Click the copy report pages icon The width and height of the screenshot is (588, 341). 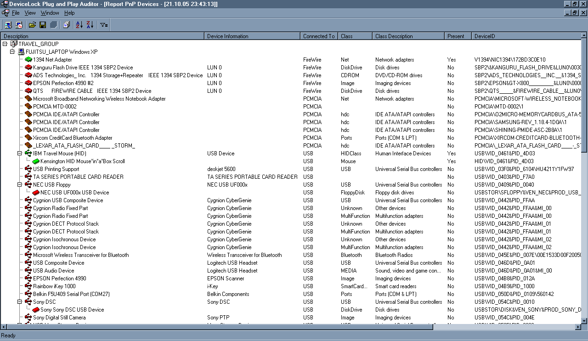[67, 25]
